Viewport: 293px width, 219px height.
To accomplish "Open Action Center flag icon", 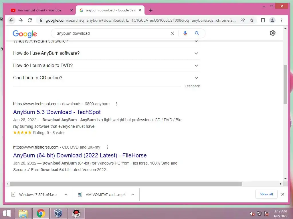I will [x=266, y=214].
